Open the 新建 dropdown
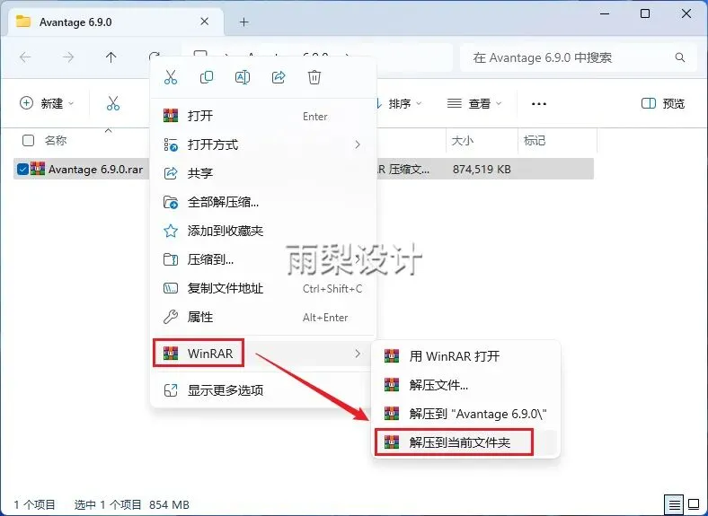The image size is (708, 516). click(47, 103)
